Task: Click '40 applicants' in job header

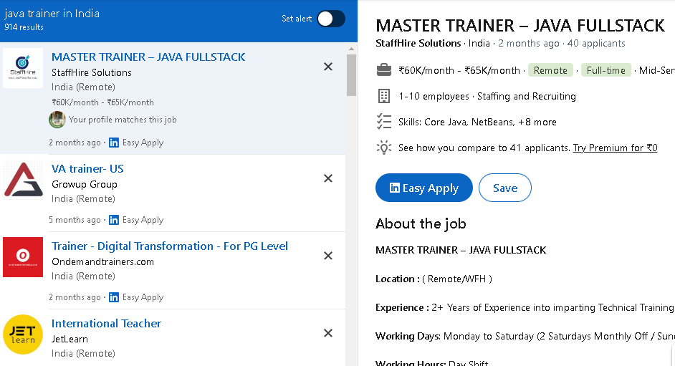Action: 596,44
